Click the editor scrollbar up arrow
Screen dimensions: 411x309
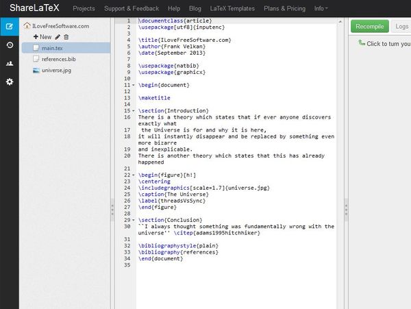(x=340, y=21)
